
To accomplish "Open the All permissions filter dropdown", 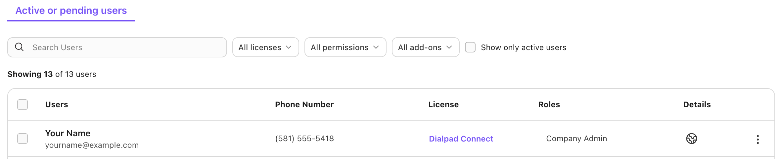I will [x=345, y=47].
